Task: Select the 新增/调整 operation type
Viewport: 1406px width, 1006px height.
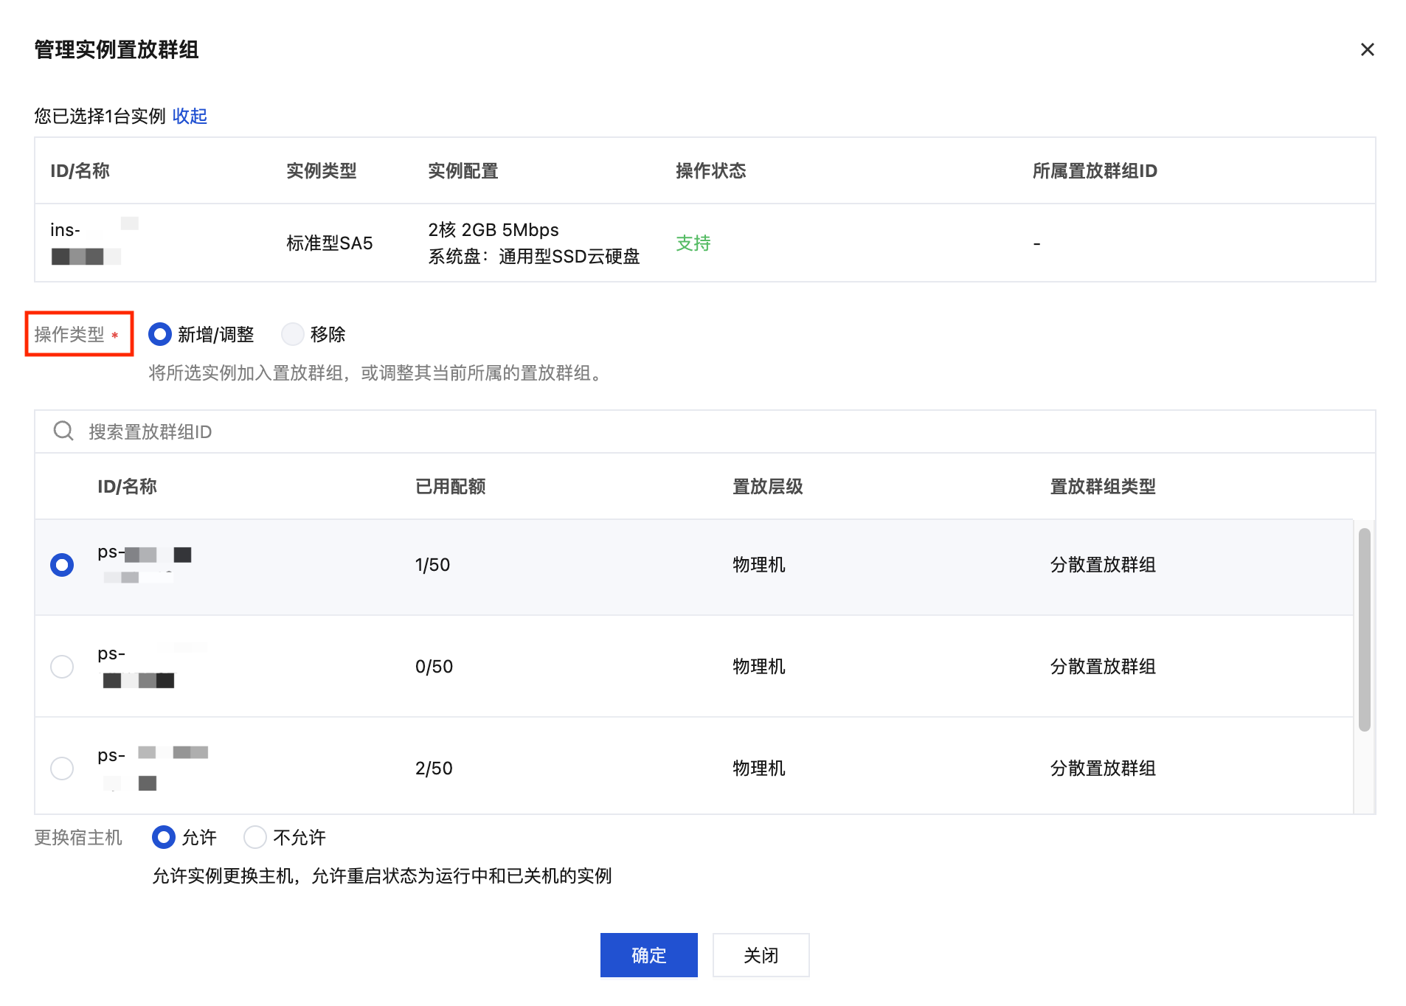Action: 160,334
